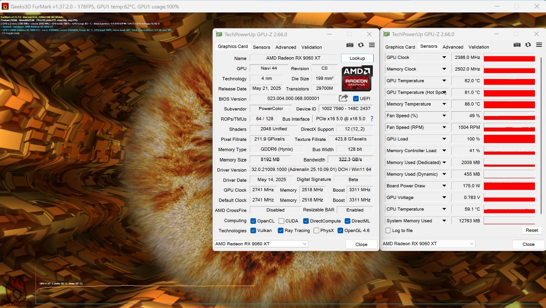Click the 12763 MB system memory value

(x=466, y=221)
